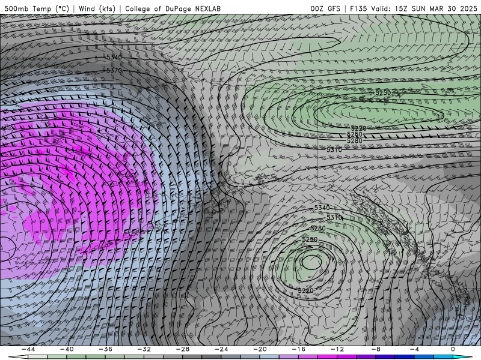Click the 5340 contour label above the southern low
481x360 pixels.
click(322, 208)
